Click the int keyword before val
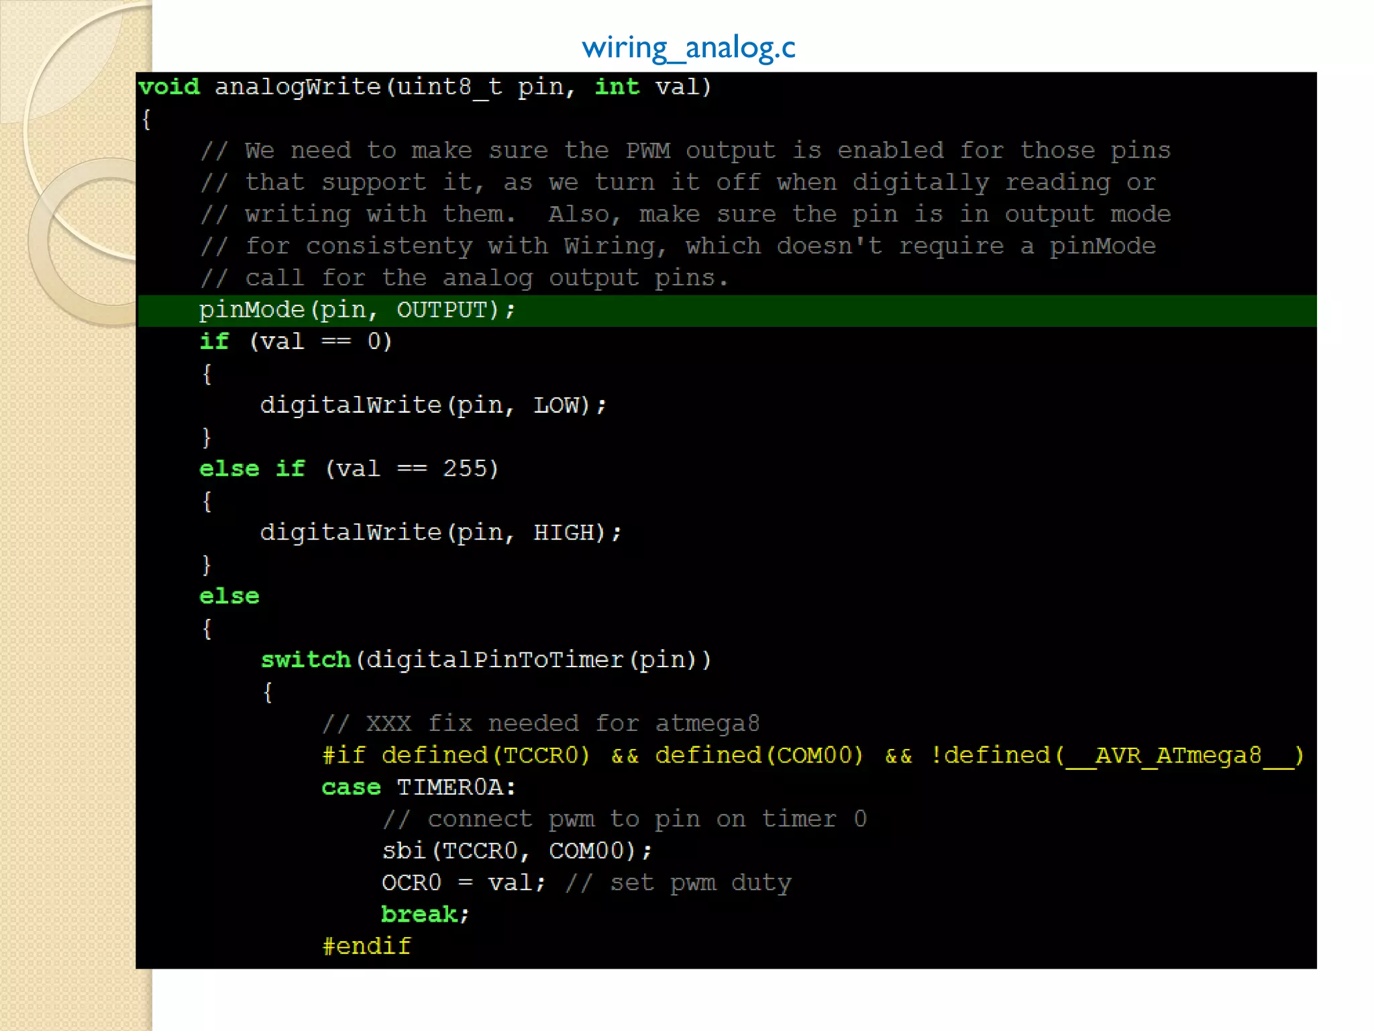The height and width of the screenshot is (1031, 1374). [617, 87]
